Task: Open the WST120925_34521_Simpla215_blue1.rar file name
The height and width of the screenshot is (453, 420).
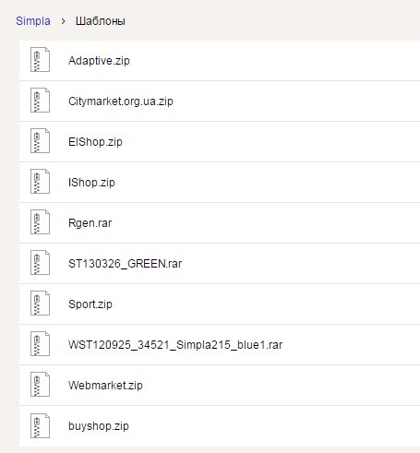Action: pyautogui.click(x=175, y=345)
